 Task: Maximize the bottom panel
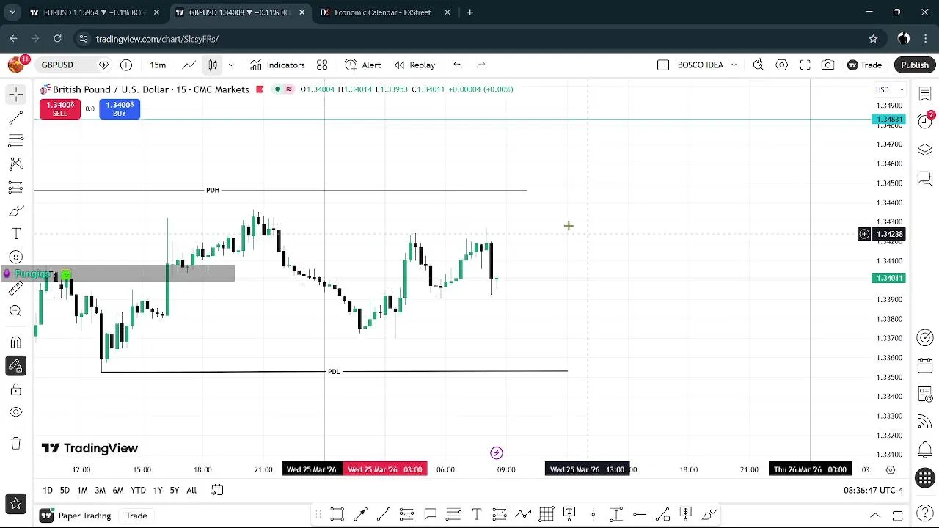(x=897, y=516)
